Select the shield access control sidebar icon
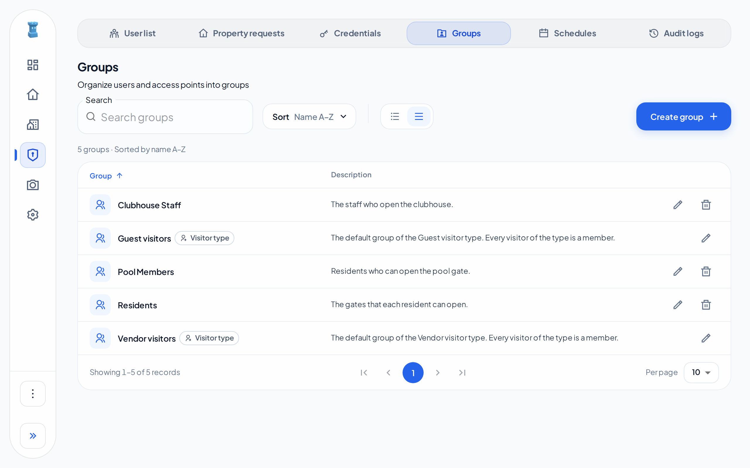Image resolution: width=750 pixels, height=468 pixels. click(33, 155)
